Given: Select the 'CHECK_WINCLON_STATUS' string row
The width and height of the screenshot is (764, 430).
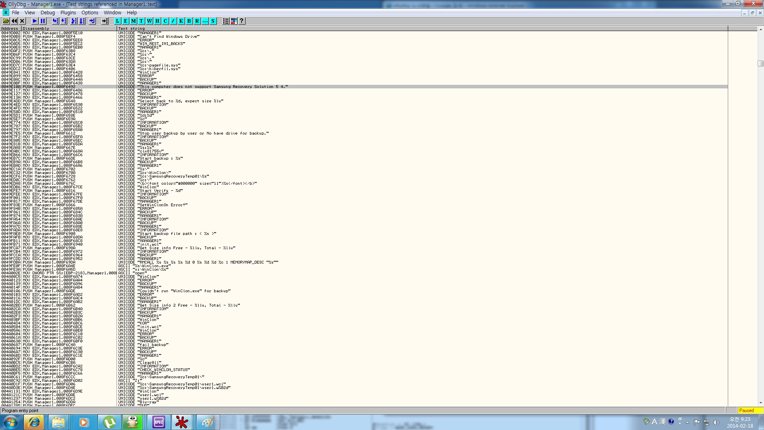Looking at the screenshot, I should tap(364, 370).
